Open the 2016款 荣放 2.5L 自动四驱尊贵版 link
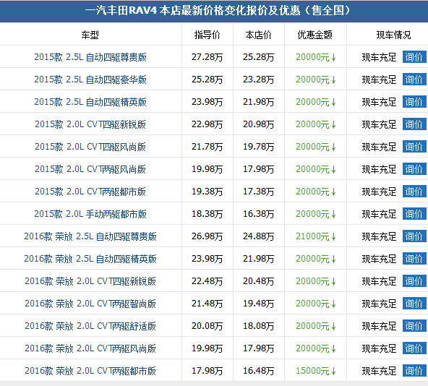The height and width of the screenshot is (386, 428). click(90, 236)
